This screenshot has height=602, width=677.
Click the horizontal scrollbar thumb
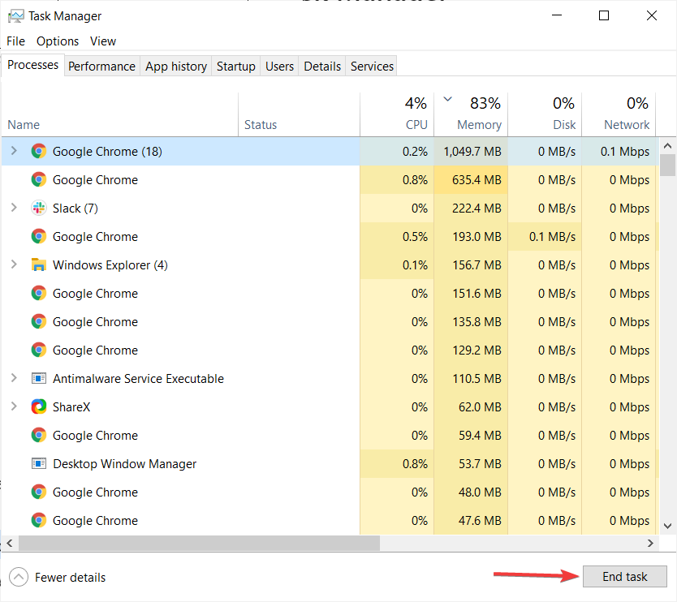click(x=199, y=544)
